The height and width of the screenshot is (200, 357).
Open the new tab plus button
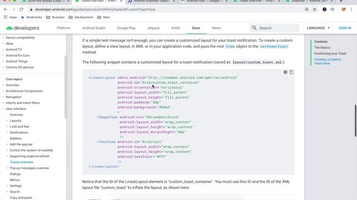click(341, 1)
